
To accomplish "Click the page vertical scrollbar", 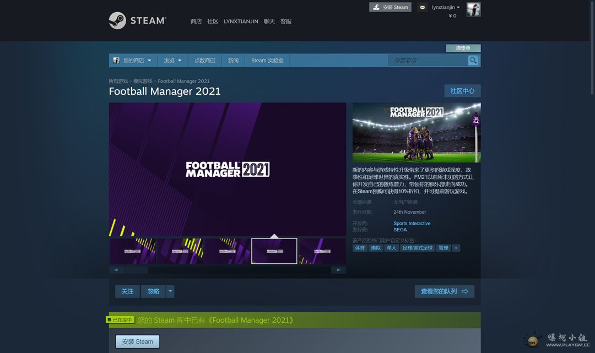I will click(x=593, y=47).
